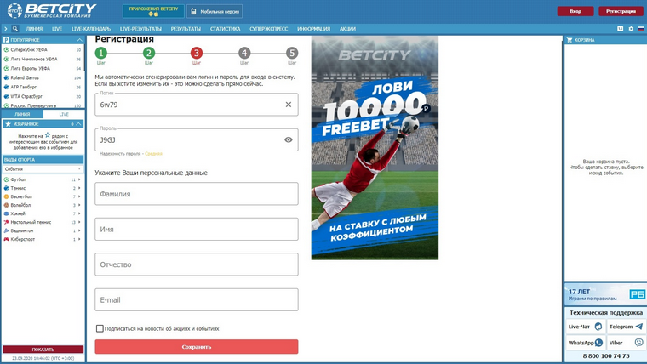Viewport: 647px width, 364px height.
Task: Expand the Баскетбол arrow
Action: (79, 196)
